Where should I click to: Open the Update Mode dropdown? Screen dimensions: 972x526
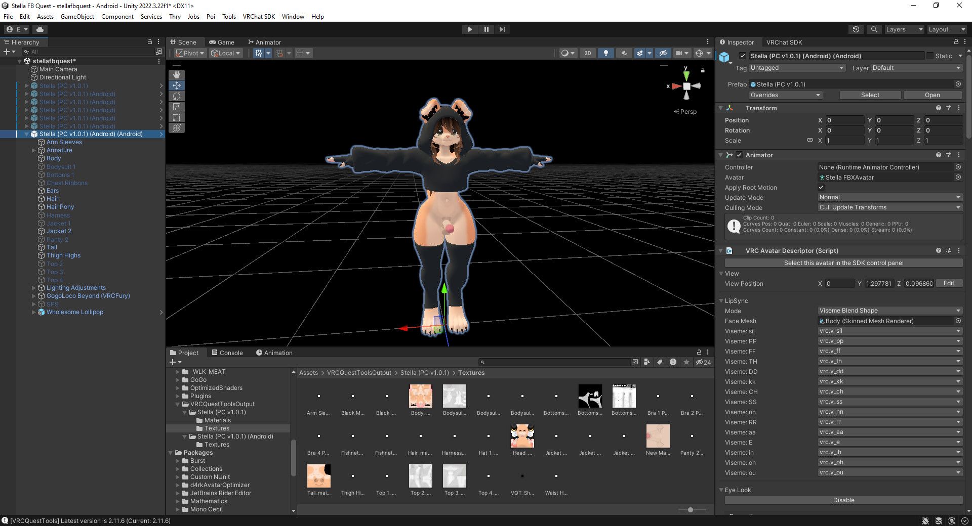[890, 197]
